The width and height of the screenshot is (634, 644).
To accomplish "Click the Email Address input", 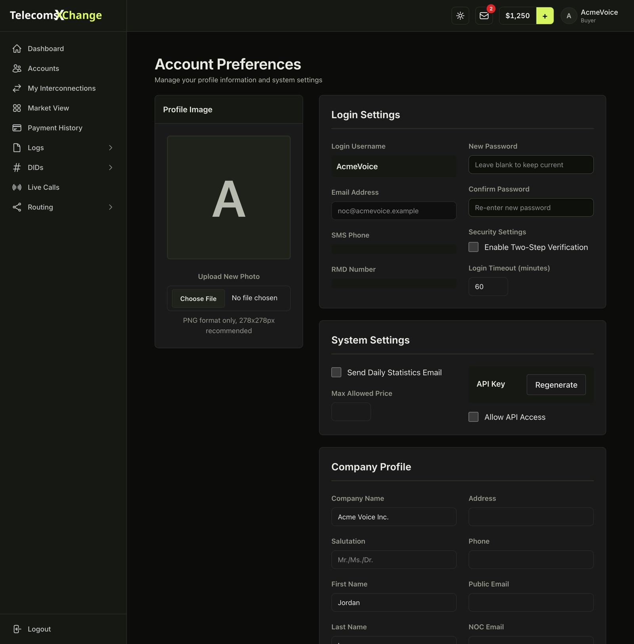I will tap(394, 211).
